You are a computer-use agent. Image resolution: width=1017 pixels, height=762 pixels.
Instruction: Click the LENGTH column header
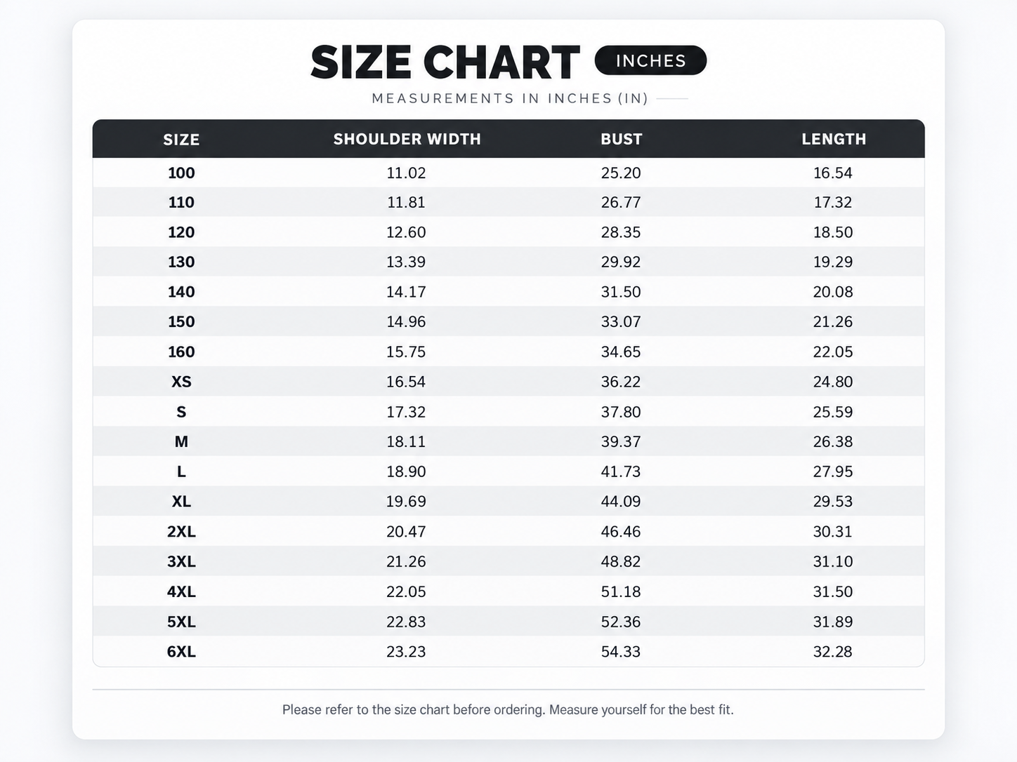coord(834,139)
